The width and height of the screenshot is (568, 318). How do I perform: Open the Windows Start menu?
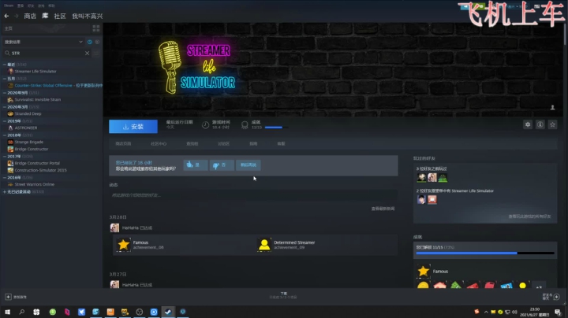[x=7, y=312]
